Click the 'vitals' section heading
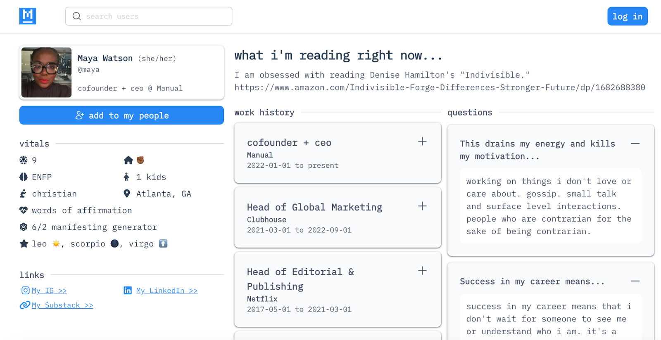The width and height of the screenshot is (661, 340). 34,144
